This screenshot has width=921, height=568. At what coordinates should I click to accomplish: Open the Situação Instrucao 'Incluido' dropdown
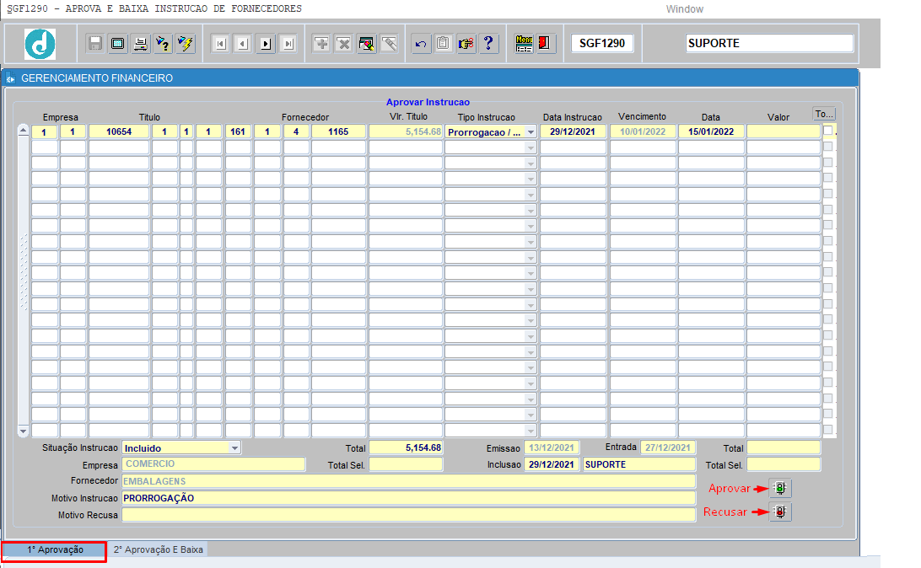(x=234, y=448)
